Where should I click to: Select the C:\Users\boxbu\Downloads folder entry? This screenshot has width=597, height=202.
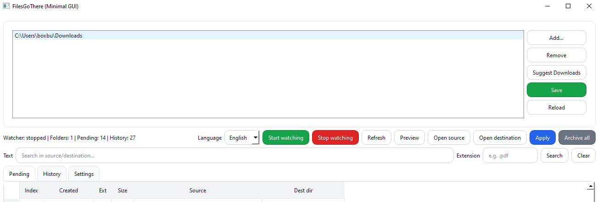click(268, 35)
